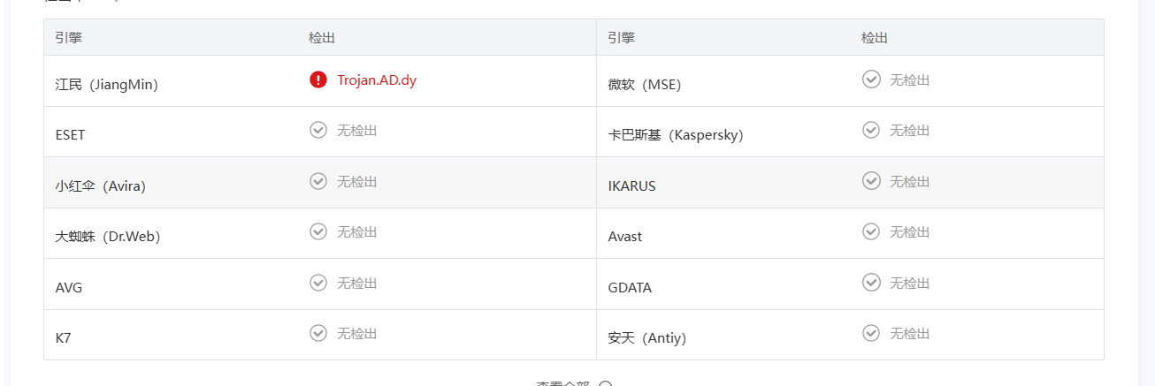
Task: Click the red alert icon for JiangMin
Action: [318, 79]
